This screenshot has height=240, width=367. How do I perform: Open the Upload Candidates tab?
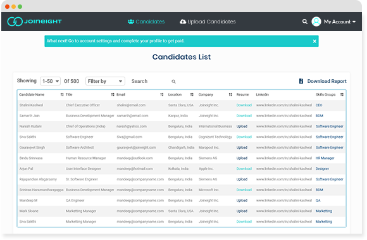coord(208,22)
